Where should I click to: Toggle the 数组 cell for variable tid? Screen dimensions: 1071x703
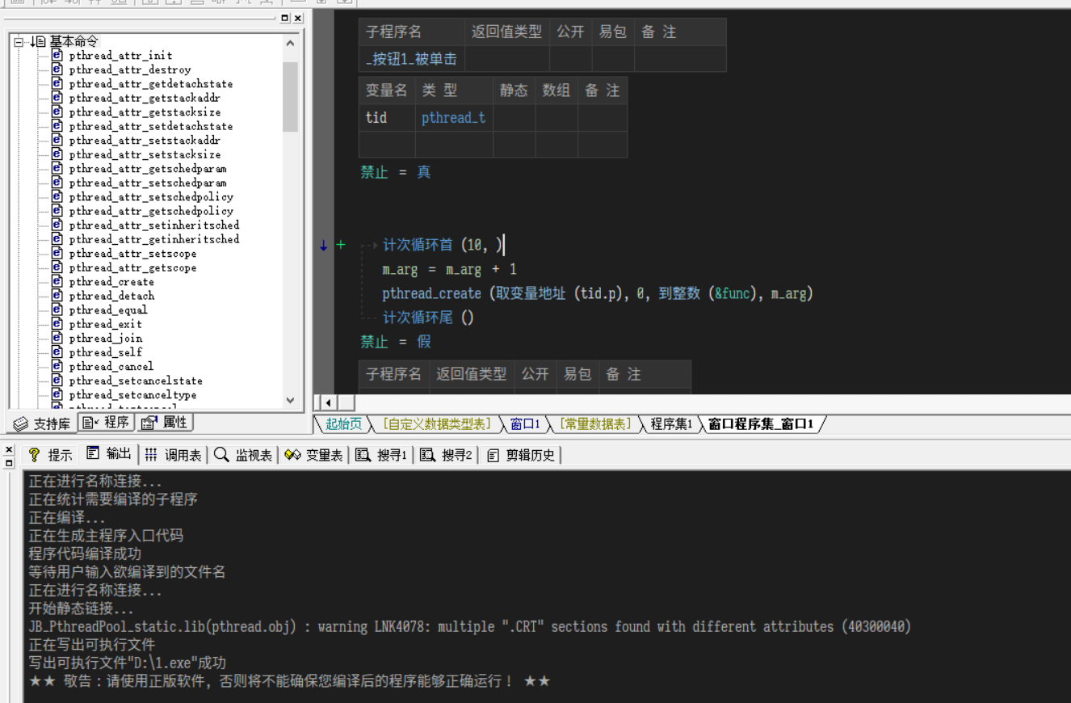[556, 118]
